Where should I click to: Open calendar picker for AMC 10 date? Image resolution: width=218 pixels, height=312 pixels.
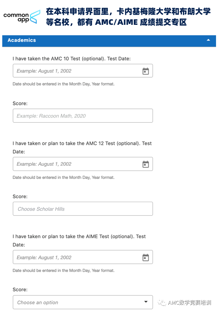point(145,71)
